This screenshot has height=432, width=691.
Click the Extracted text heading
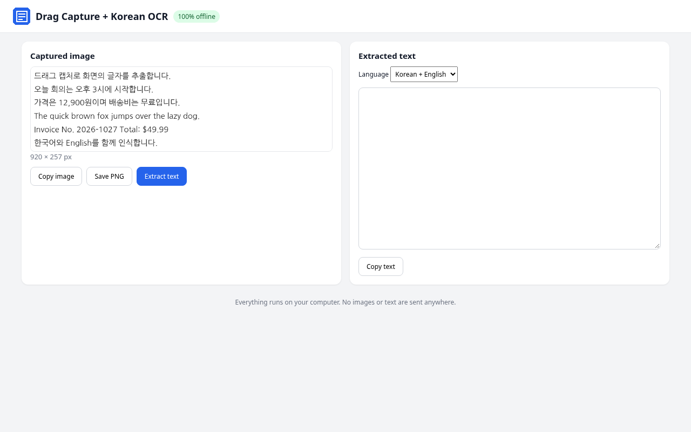(x=387, y=56)
